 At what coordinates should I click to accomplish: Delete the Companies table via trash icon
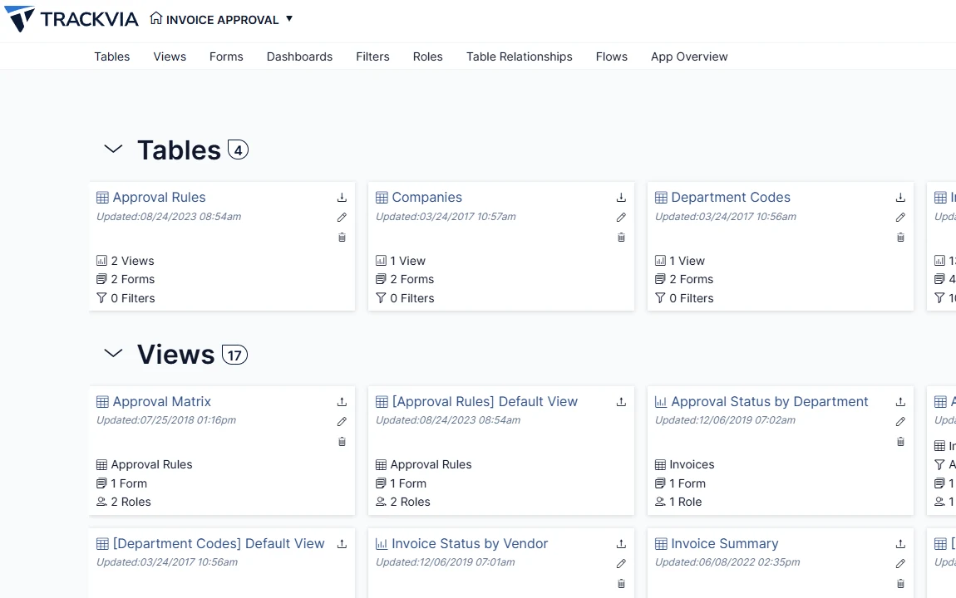click(621, 238)
